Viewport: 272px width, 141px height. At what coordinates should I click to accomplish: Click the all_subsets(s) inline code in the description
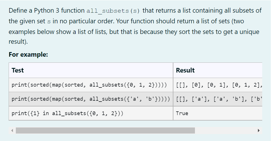click(113, 11)
